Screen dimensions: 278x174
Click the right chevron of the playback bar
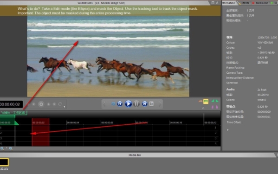point(160,104)
